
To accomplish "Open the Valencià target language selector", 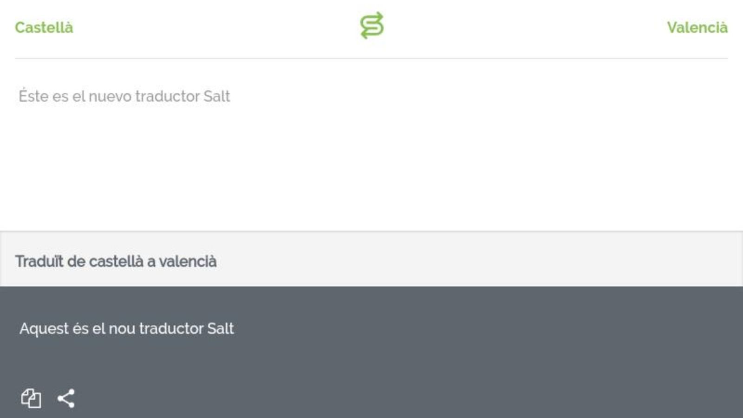I will pyautogui.click(x=697, y=27).
